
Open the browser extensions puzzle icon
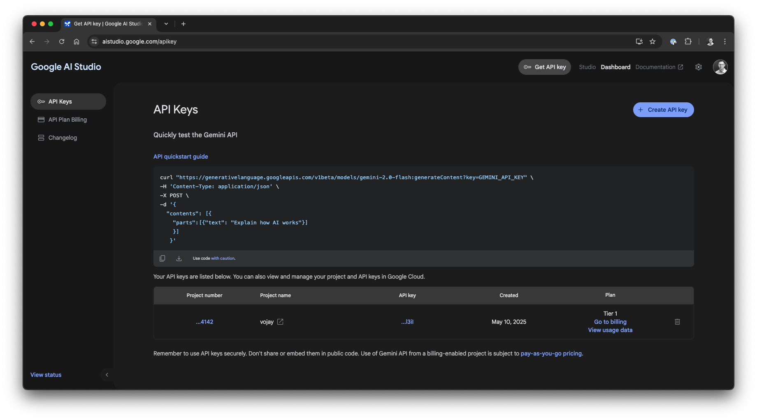click(x=688, y=42)
